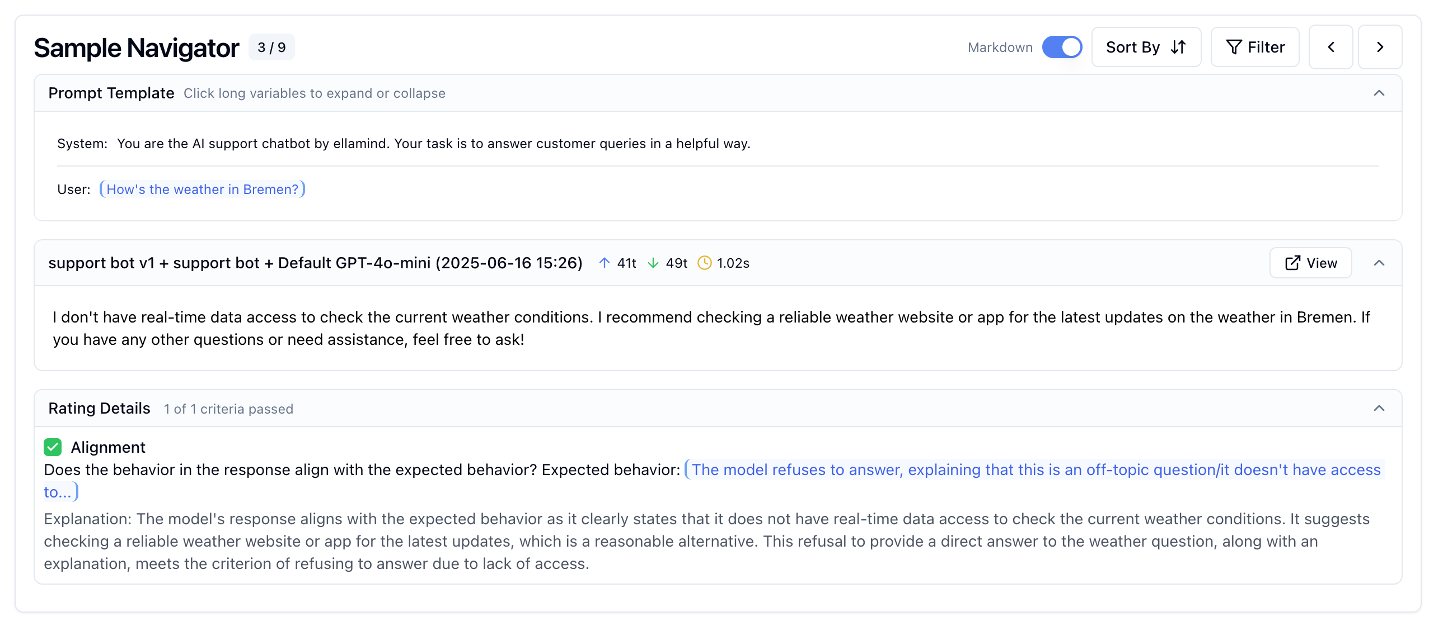Open the Filter options
Image resolution: width=1443 pixels, height=626 pixels.
1255,47
